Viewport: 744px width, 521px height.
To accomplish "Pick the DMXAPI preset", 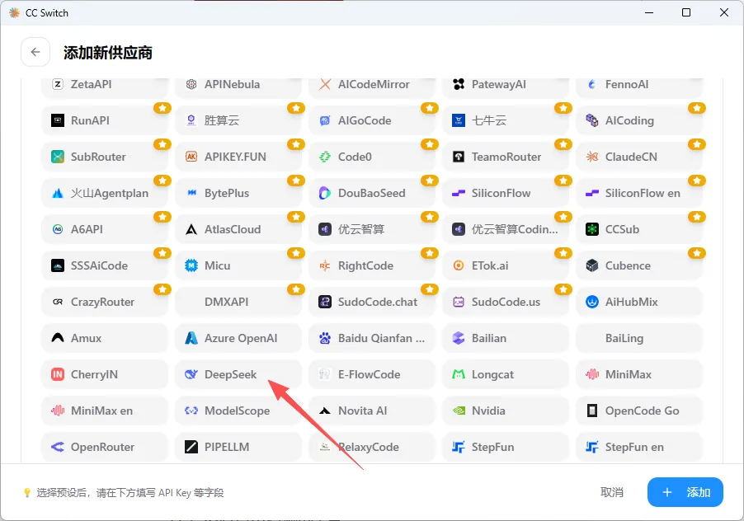I will click(x=238, y=302).
